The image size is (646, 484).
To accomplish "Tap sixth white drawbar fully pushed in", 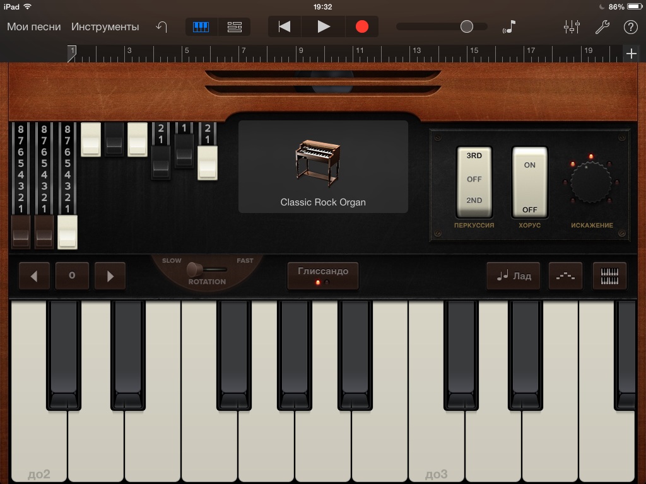I will pyautogui.click(x=137, y=139).
